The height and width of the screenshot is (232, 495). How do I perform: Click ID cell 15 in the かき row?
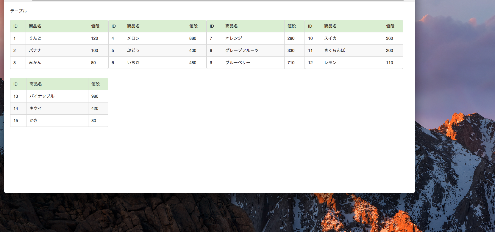[x=18, y=121]
